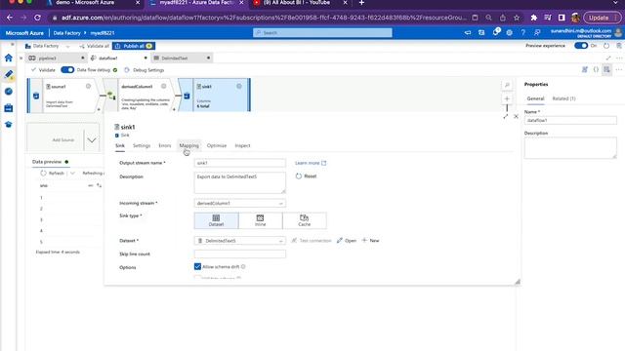Open the dataflow toolbar more options ellipsis
This screenshot has width=625, height=351.
(x=618, y=69)
